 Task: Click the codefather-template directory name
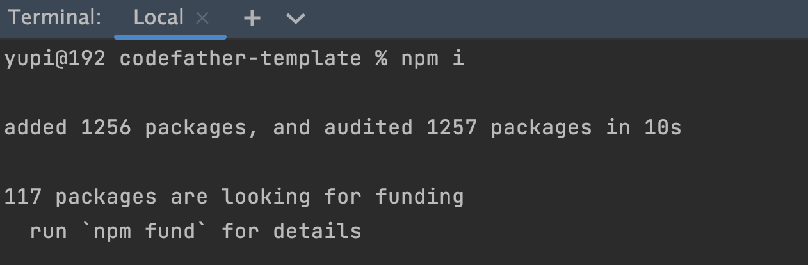click(x=240, y=59)
